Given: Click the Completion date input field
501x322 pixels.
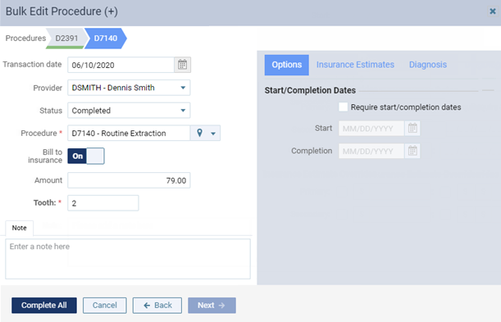Looking at the screenshot, I should pyautogui.click(x=371, y=151).
